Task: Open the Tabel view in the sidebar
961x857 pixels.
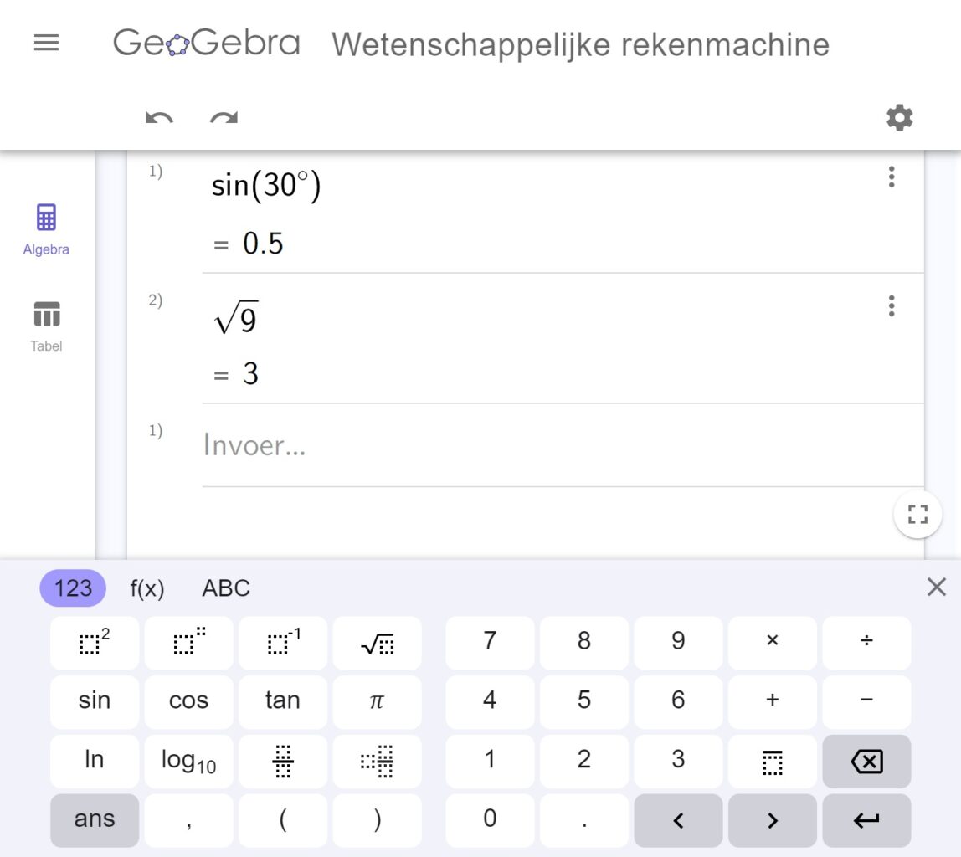Action: [46, 325]
